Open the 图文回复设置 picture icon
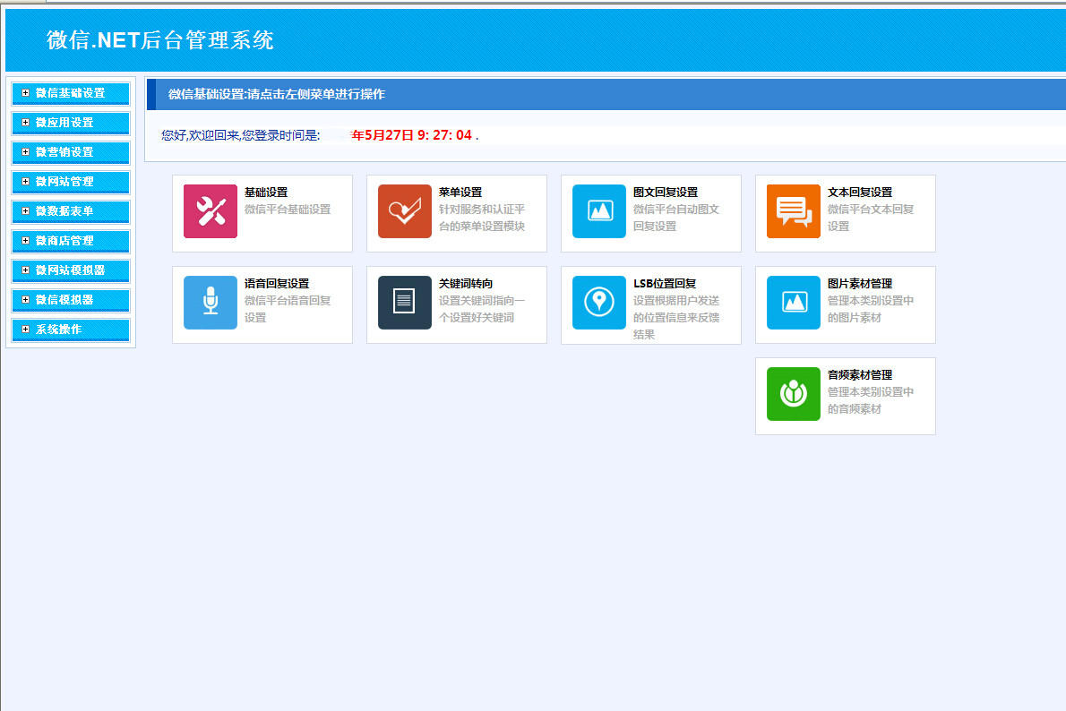This screenshot has width=1066, height=711. [599, 211]
